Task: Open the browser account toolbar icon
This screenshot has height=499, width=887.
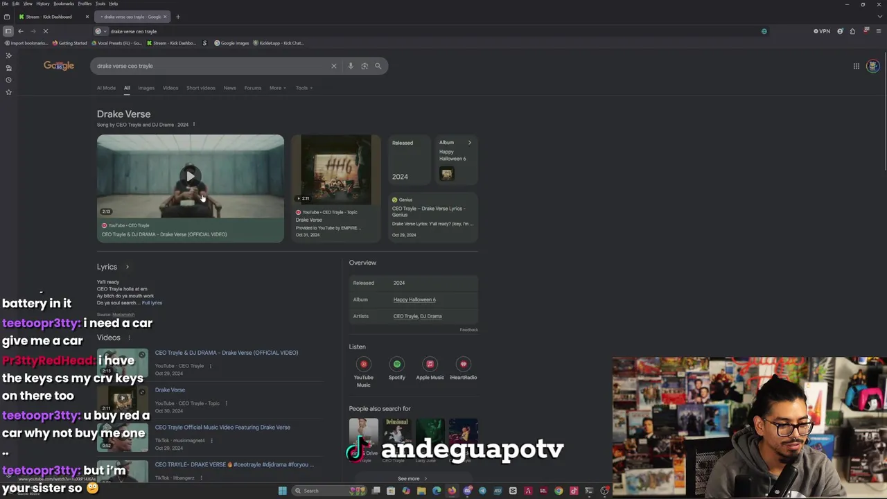Action: [841, 31]
